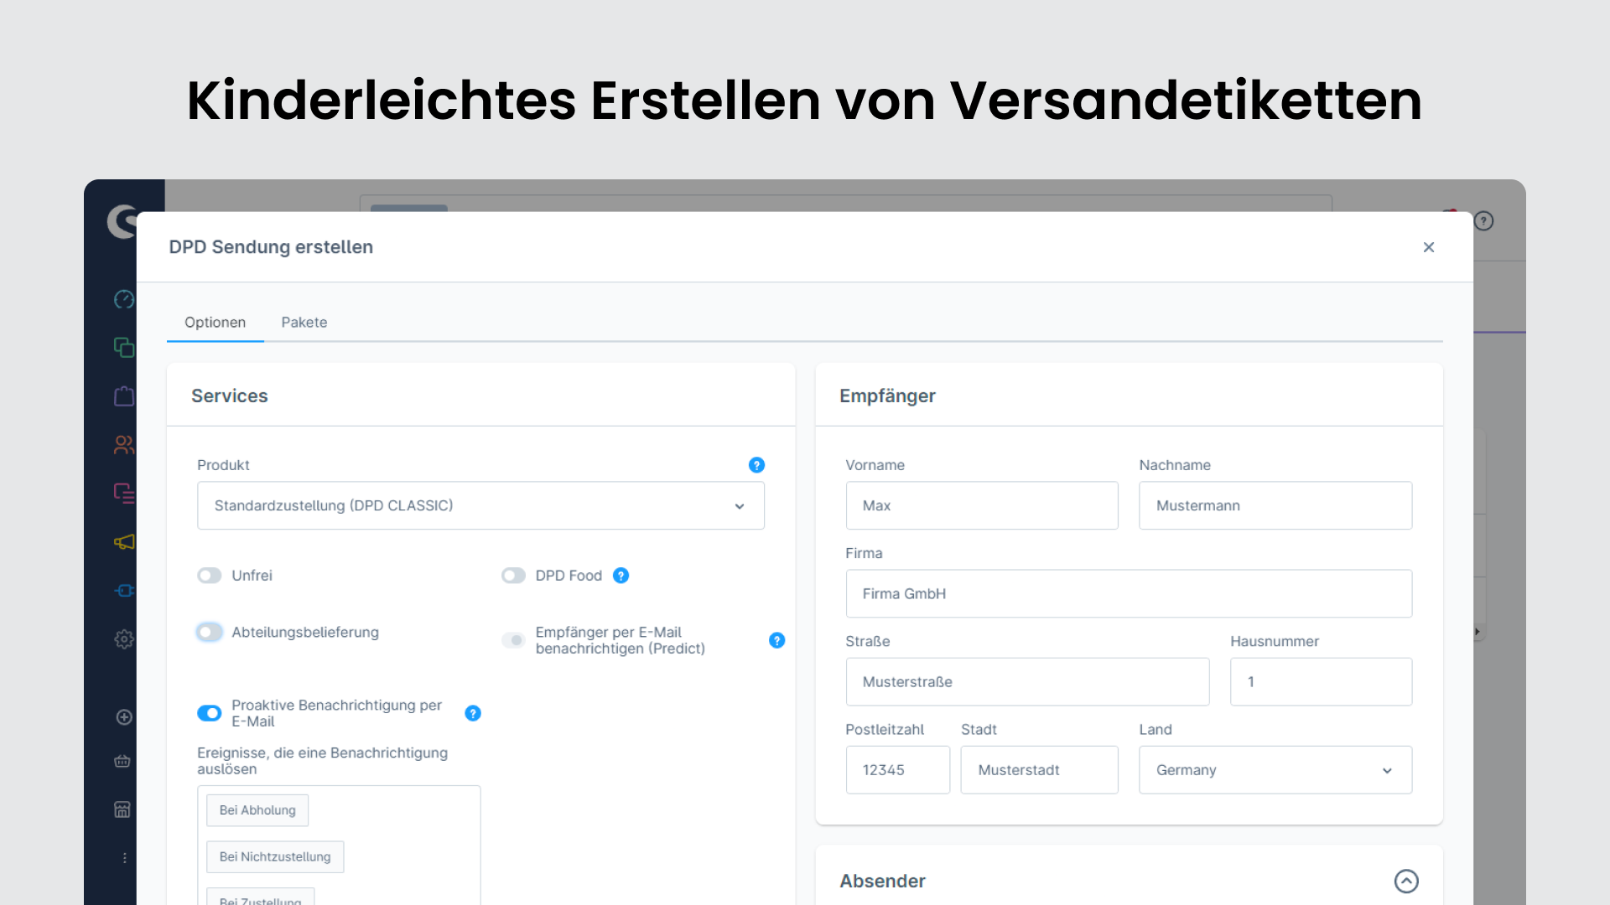The width and height of the screenshot is (1610, 905).
Task: Click the Postleitzahl field with 12345
Action: pyautogui.click(x=897, y=770)
